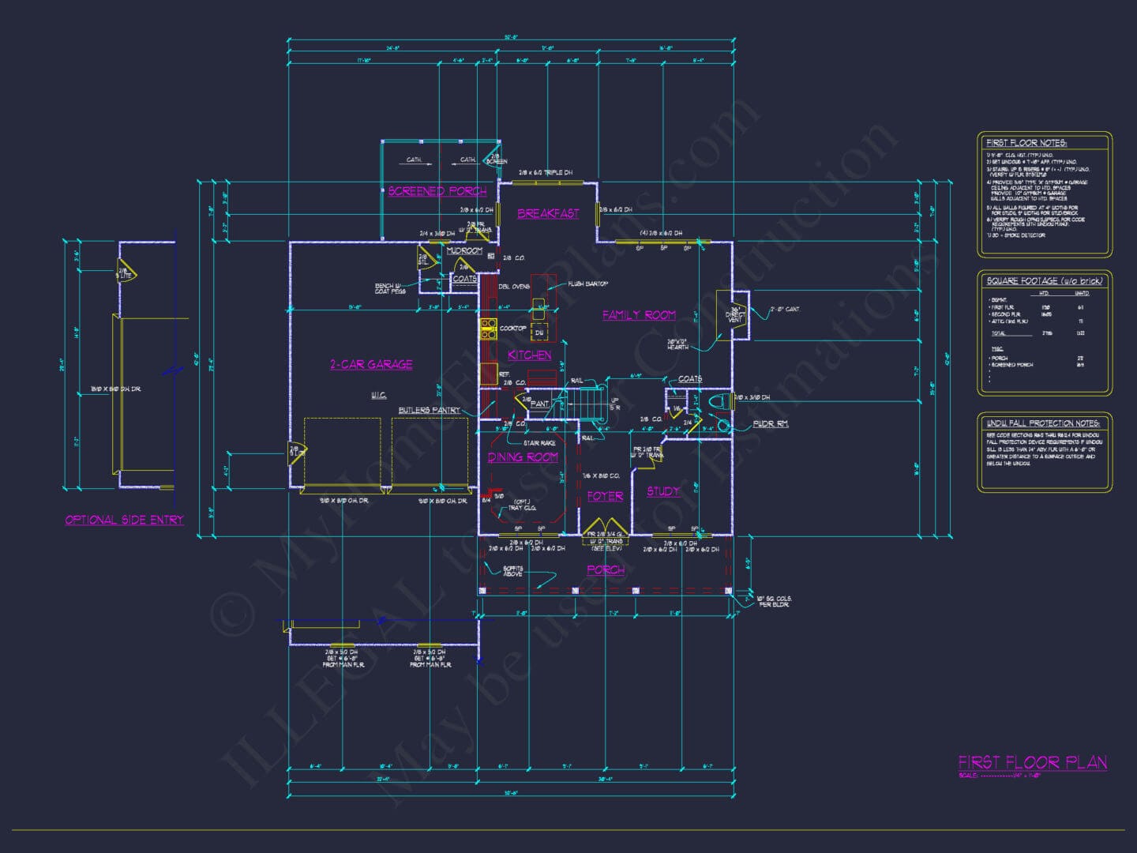
Task: Select the 2'-0" CANT. annotation
Action: (x=786, y=309)
